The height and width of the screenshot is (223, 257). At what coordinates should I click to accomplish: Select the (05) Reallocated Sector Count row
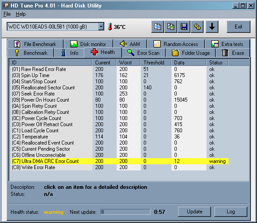point(120,88)
